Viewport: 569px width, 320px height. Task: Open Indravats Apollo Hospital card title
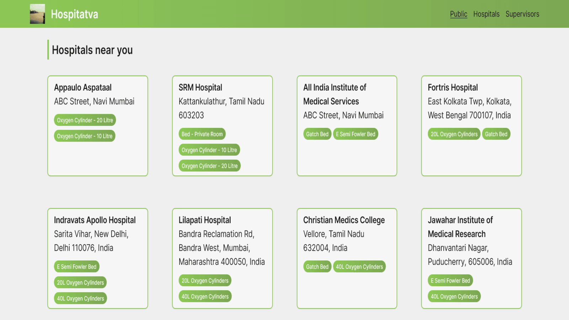click(x=95, y=220)
